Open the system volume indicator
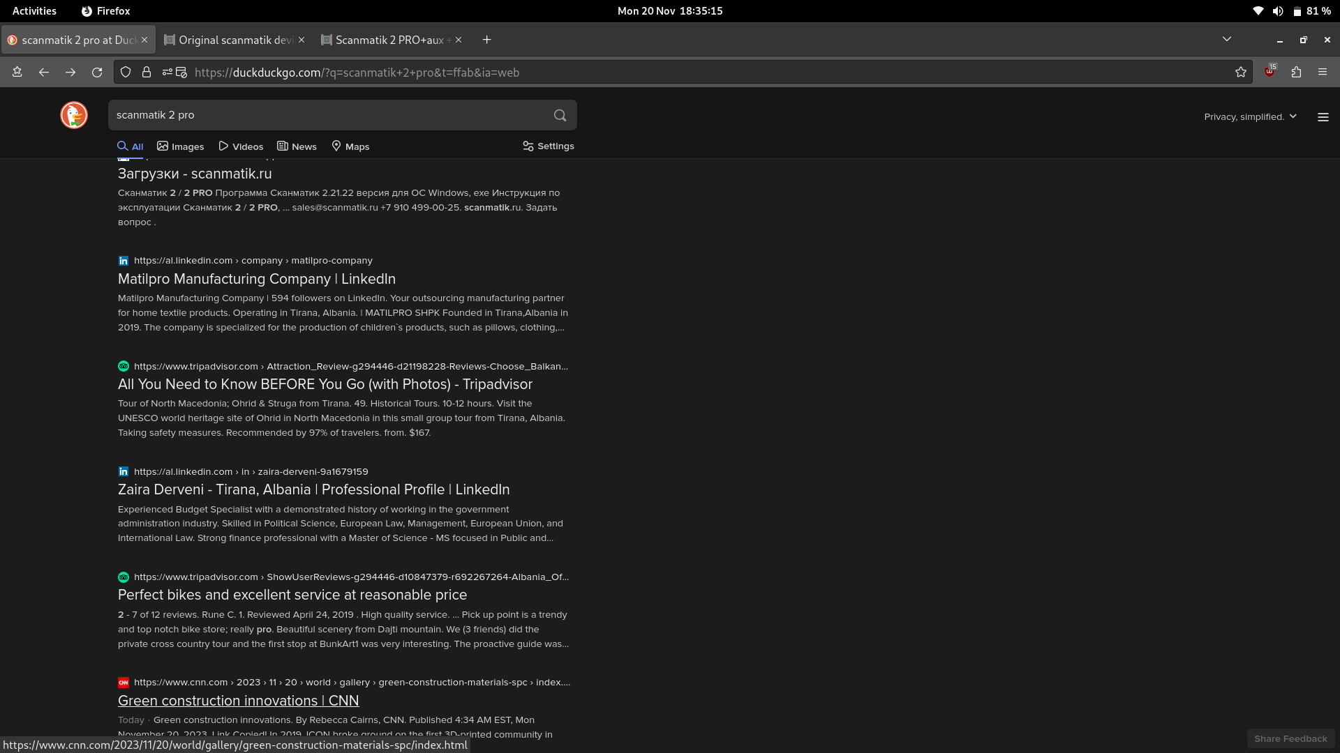 coord(1277,11)
